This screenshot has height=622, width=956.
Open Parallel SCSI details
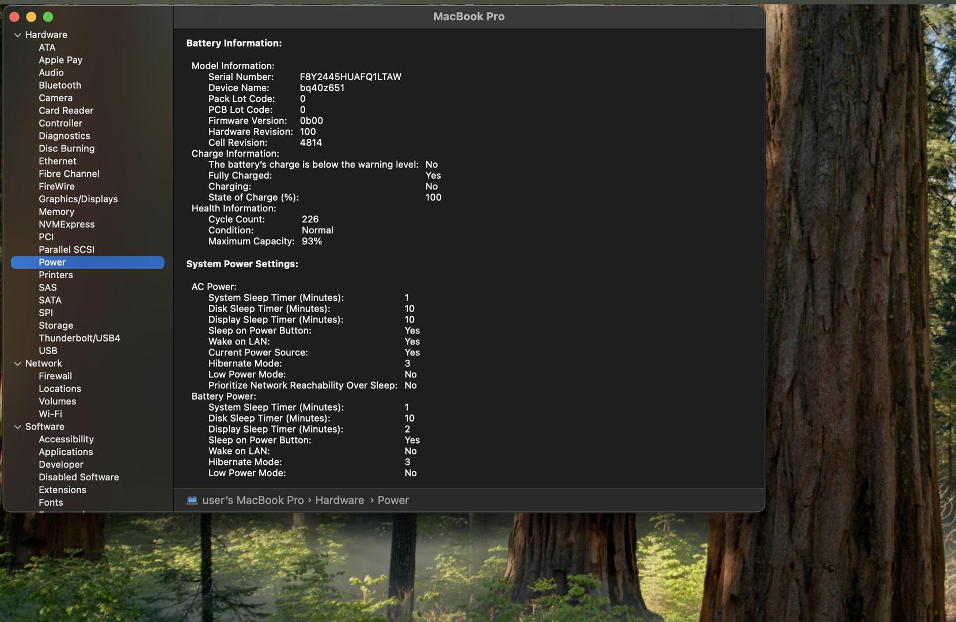(x=67, y=251)
